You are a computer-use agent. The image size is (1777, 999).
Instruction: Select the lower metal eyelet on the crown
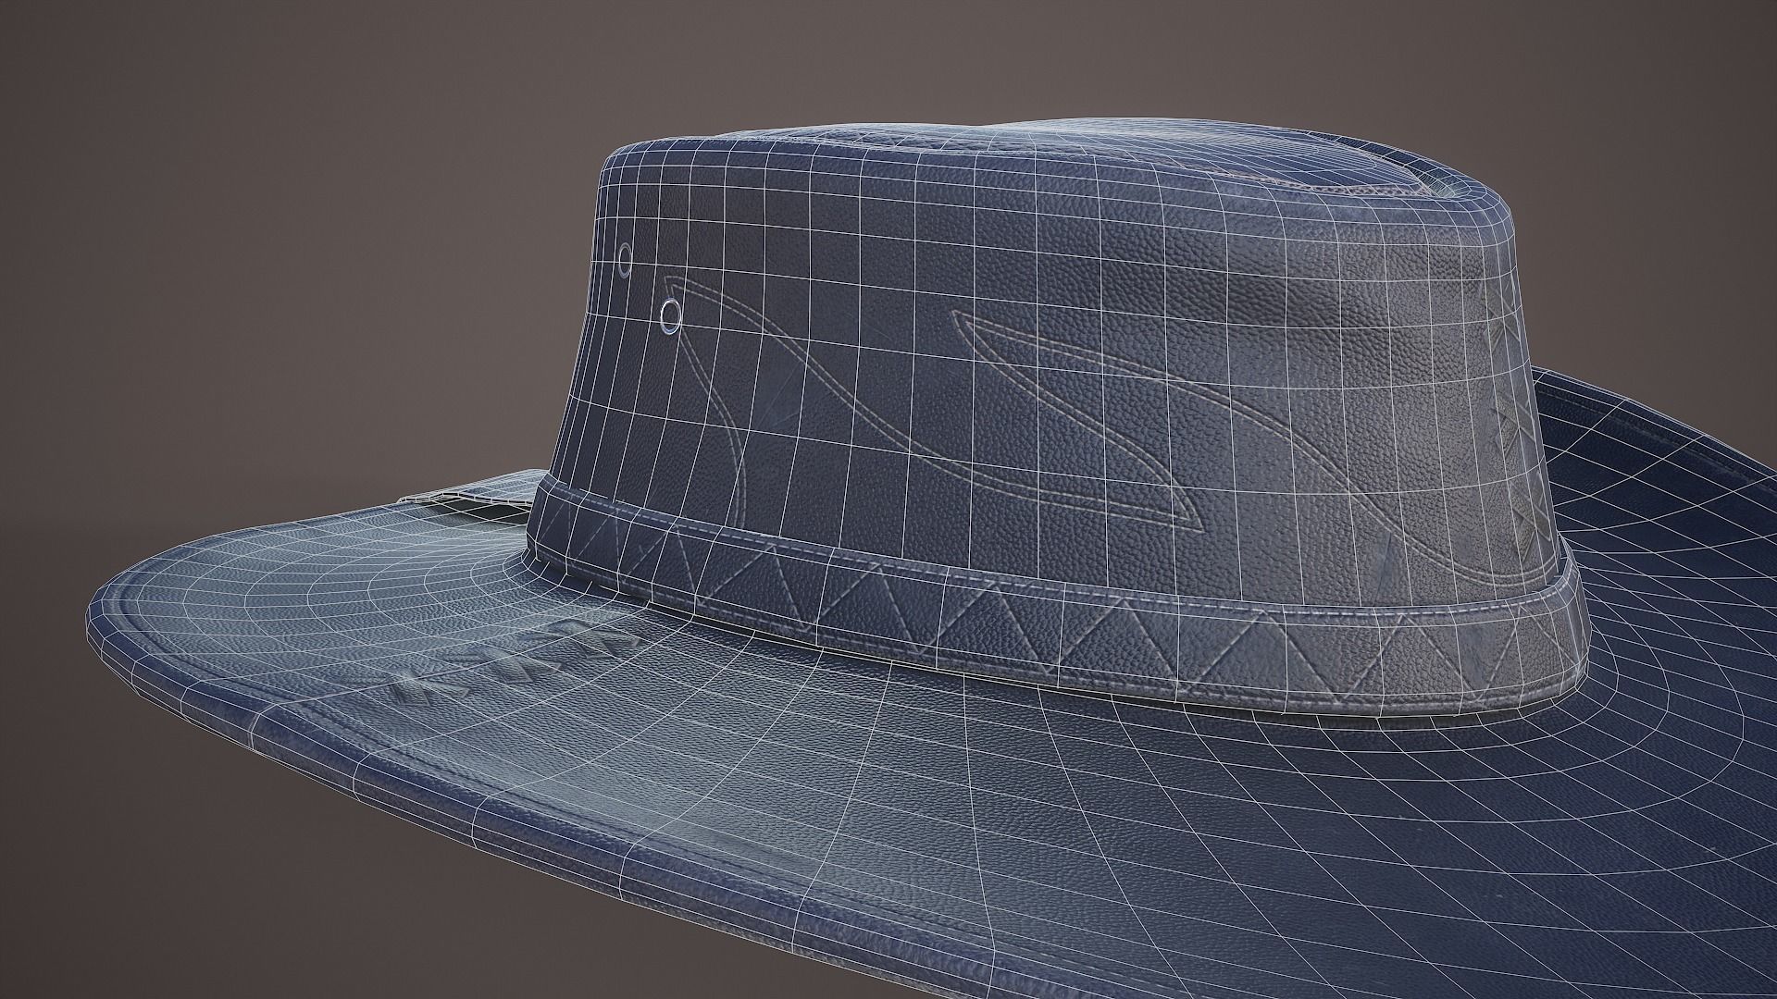(x=670, y=315)
